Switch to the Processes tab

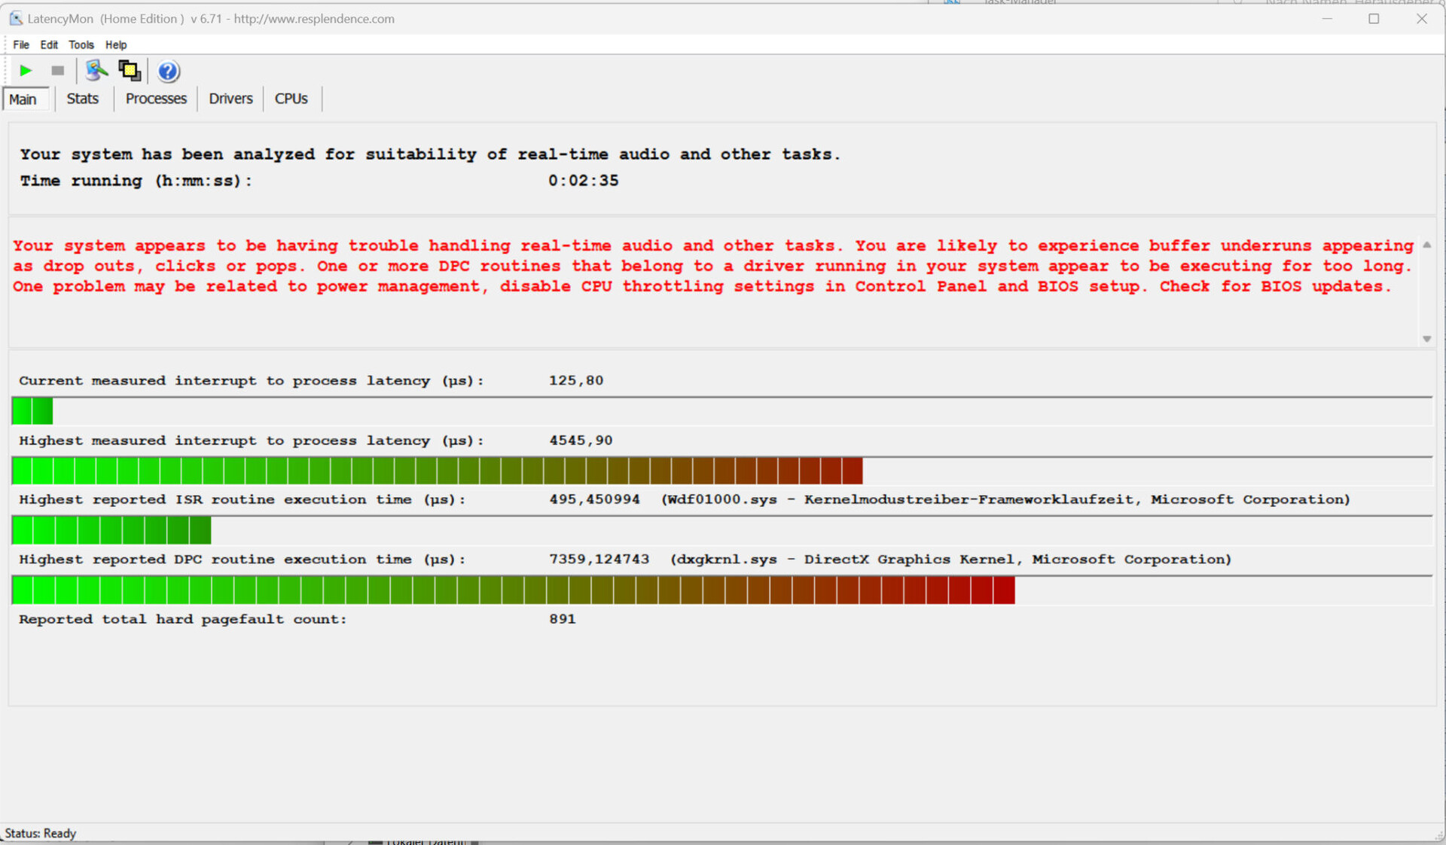click(156, 99)
